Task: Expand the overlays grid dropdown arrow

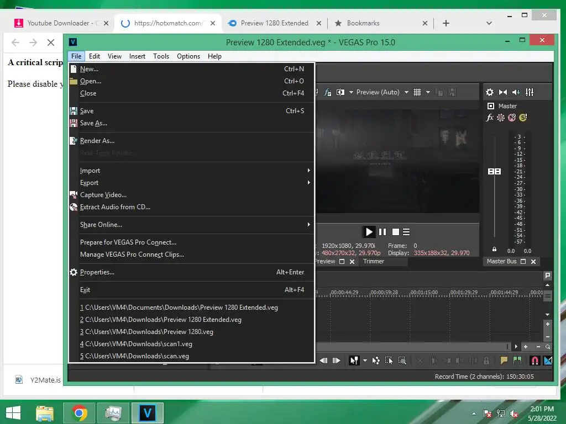Action: 428,92
